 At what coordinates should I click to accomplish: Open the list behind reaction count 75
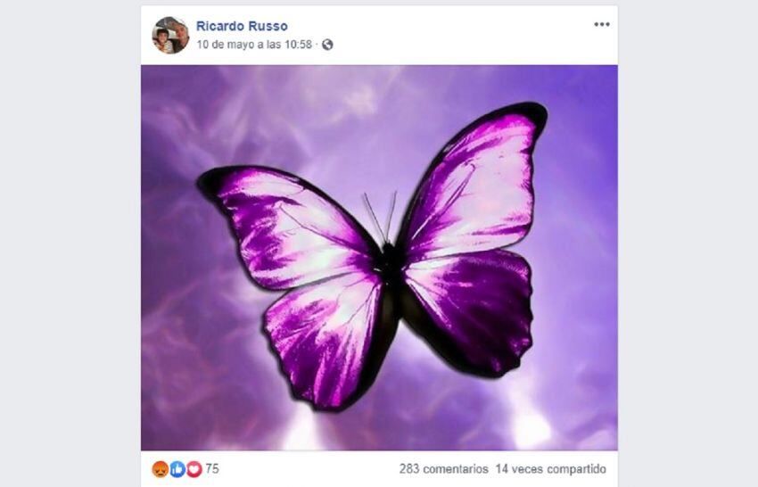[x=212, y=468]
